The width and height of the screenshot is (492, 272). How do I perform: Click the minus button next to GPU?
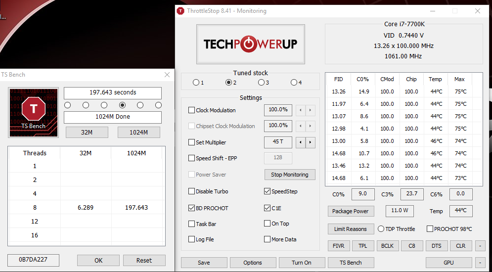pyautogui.click(x=480, y=263)
